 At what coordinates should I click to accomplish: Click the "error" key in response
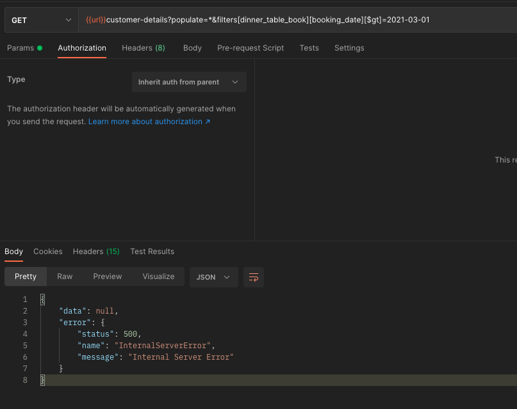[75, 323]
